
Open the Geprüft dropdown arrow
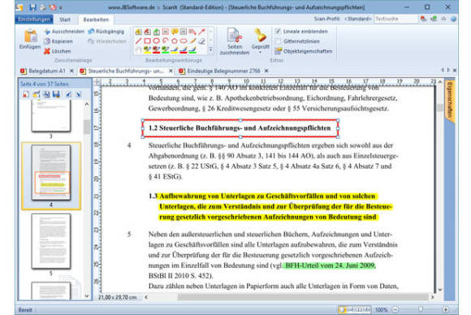click(x=260, y=53)
